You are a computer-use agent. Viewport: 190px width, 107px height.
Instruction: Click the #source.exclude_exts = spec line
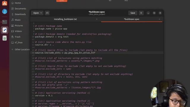[x=53, y=69]
